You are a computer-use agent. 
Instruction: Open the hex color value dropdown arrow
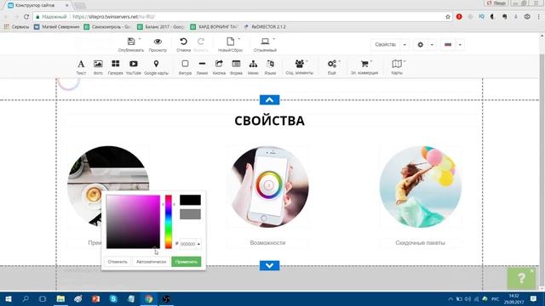point(198,244)
